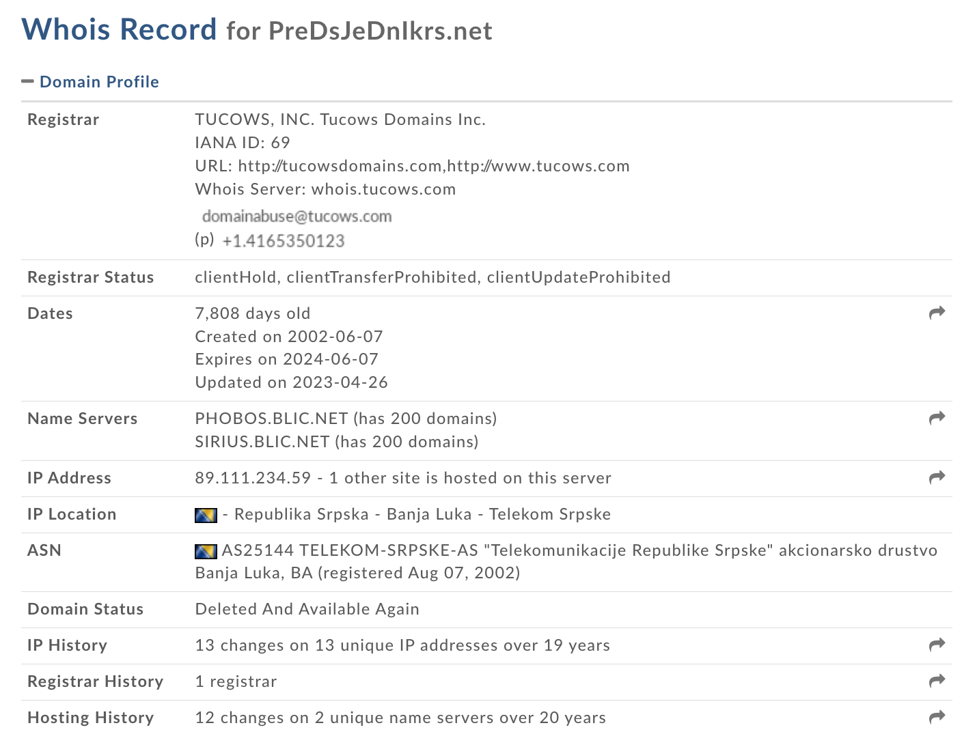Click the whois.tucows.com Whois Server text
The height and width of the screenshot is (747, 977).
(x=383, y=189)
